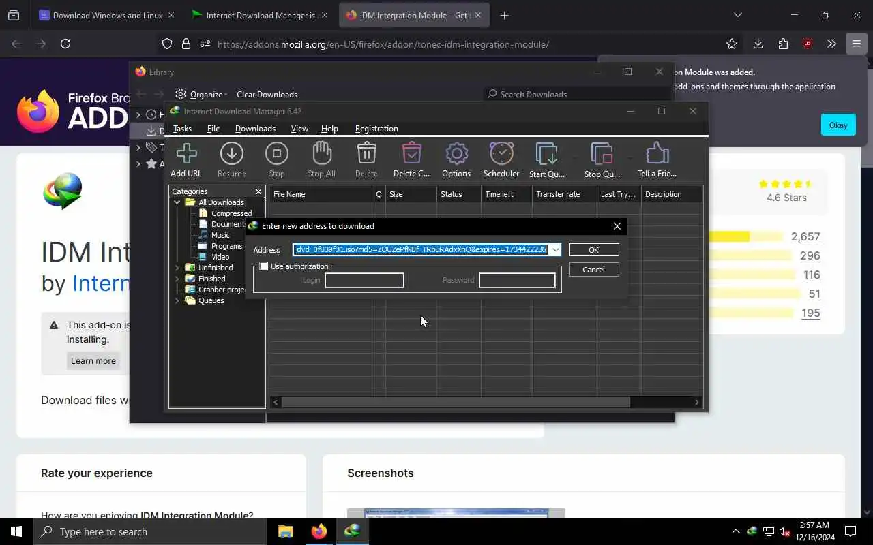Click the Delete trash icon
Image resolution: width=873 pixels, height=545 pixels.
coord(366,160)
